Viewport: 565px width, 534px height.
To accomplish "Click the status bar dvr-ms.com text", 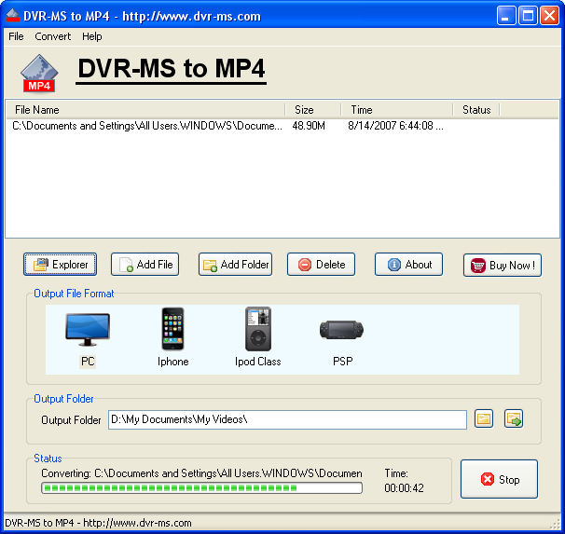I will [x=98, y=523].
